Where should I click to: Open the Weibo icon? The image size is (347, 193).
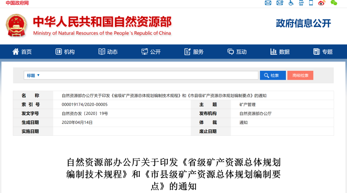(322, 3)
